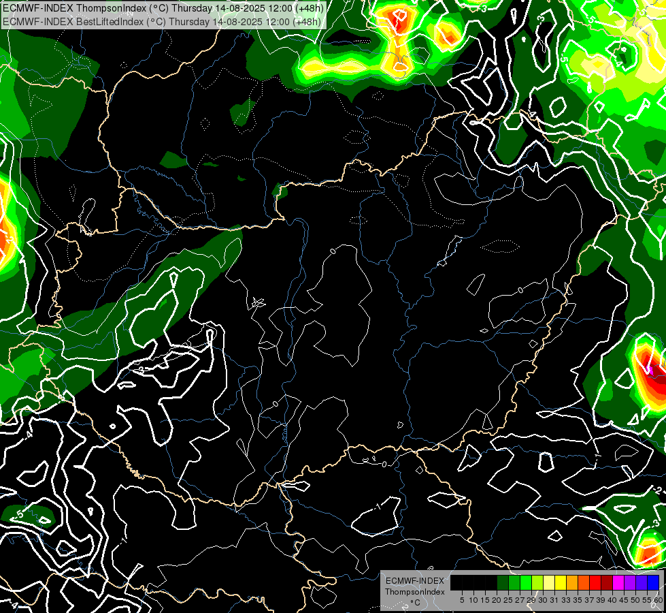This screenshot has width=666, height=613.
Task: Select the magenta 40–45 legend swatch
Action: (x=618, y=582)
